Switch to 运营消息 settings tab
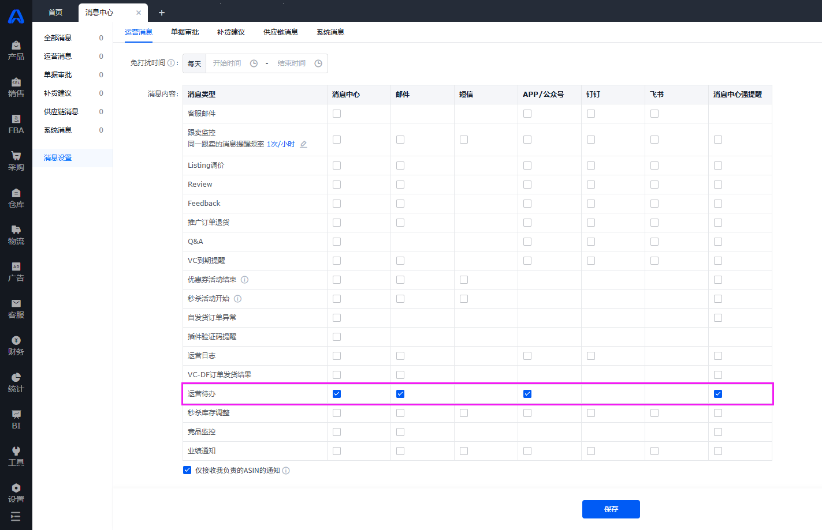Screen dimensions: 822x530 (139, 32)
